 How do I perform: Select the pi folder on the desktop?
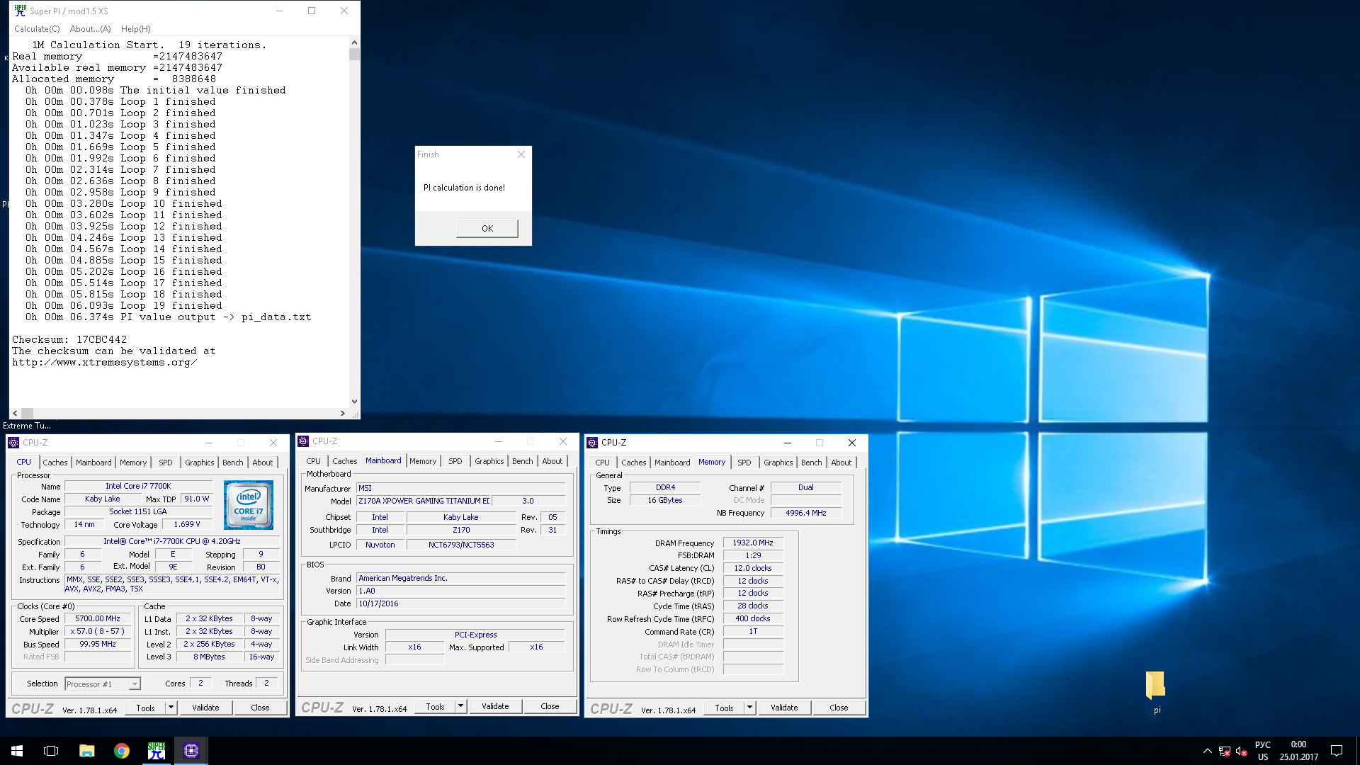click(x=1156, y=692)
